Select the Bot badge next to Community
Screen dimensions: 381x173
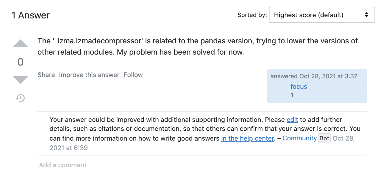(x=324, y=138)
